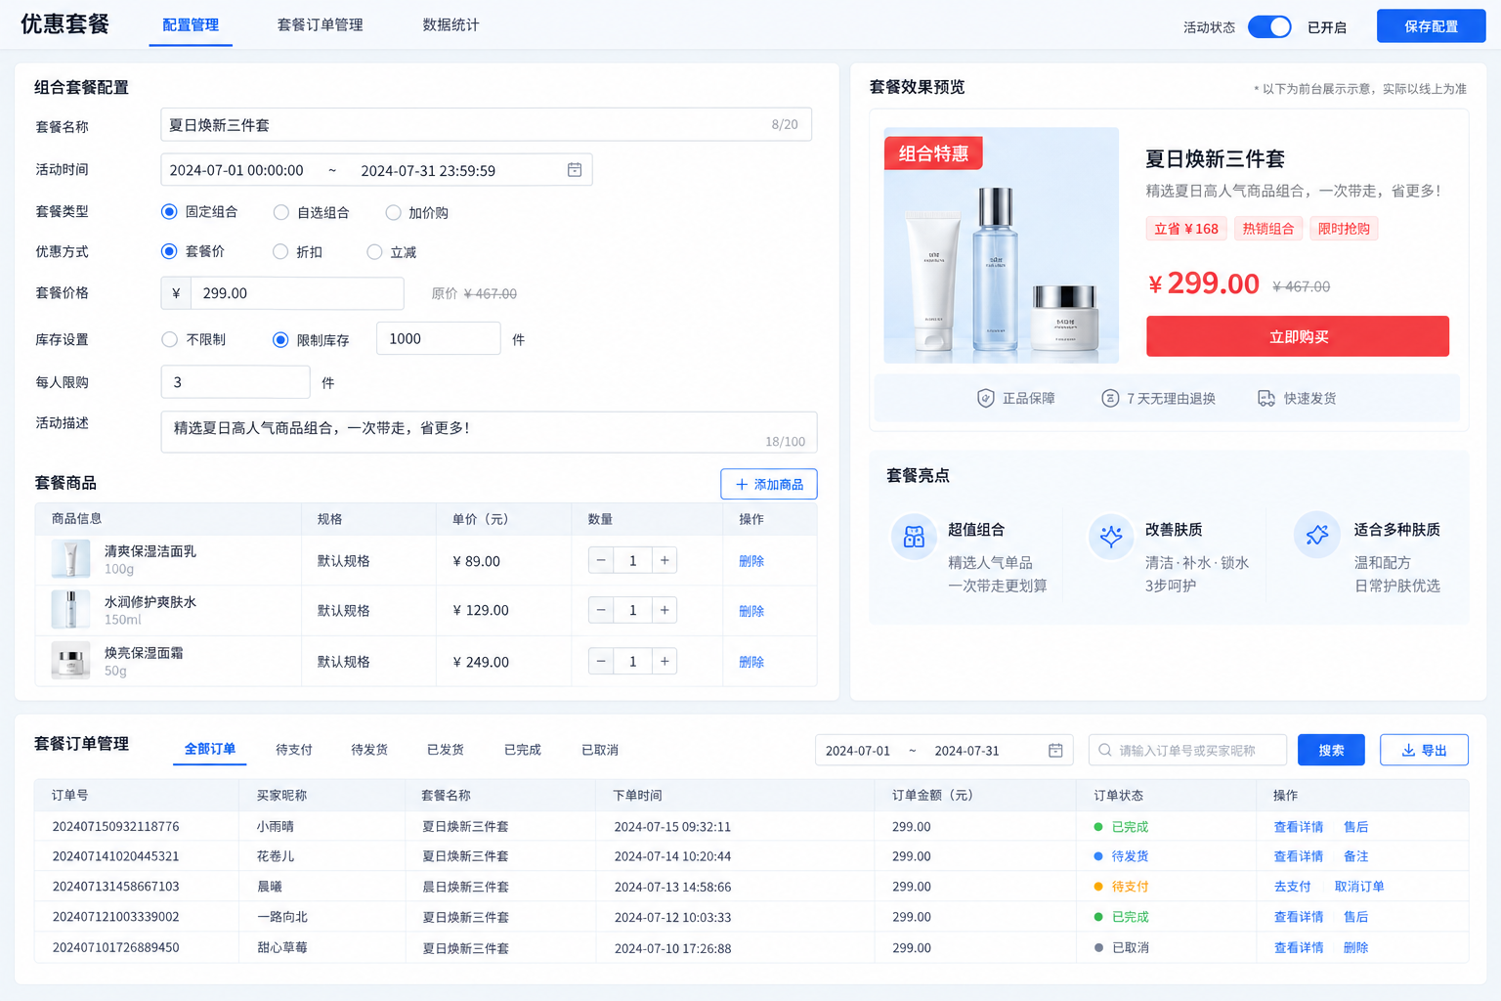Open 数据统计 top tab
Image resolution: width=1501 pixels, height=1001 pixels.
[450, 24]
